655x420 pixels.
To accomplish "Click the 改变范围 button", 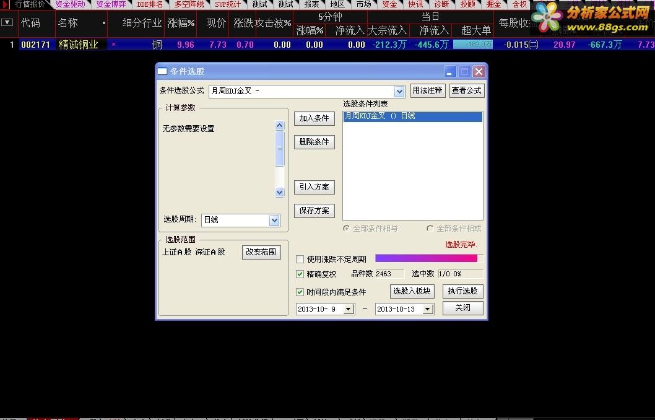I will (x=261, y=252).
